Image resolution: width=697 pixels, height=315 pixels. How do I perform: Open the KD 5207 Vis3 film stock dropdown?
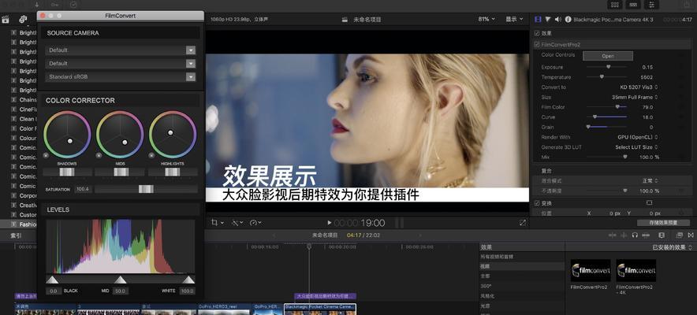click(x=639, y=87)
